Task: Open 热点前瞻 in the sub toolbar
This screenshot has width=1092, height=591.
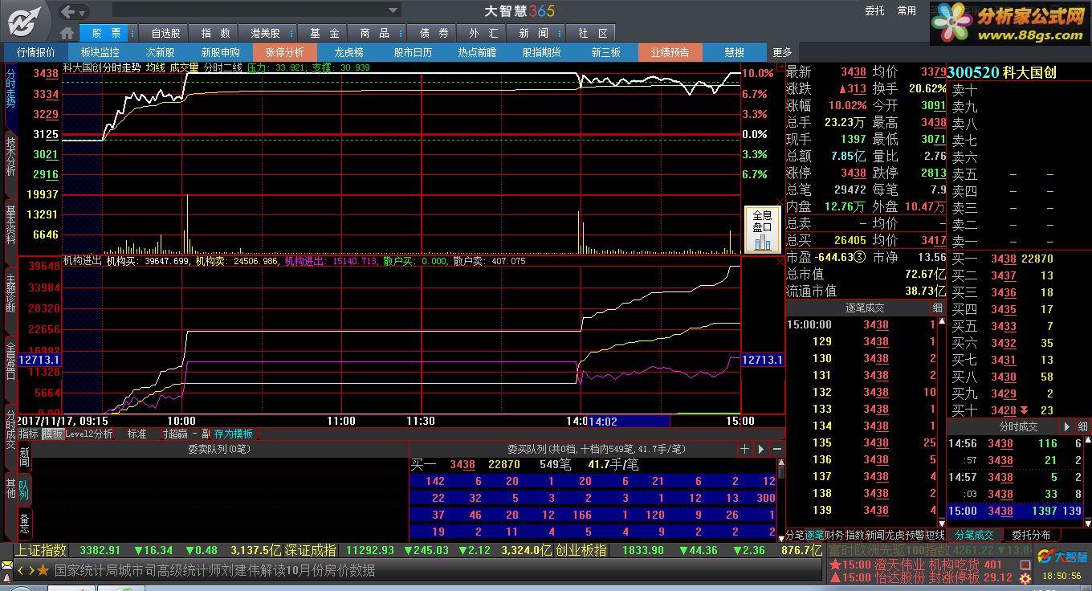Action: point(477,52)
